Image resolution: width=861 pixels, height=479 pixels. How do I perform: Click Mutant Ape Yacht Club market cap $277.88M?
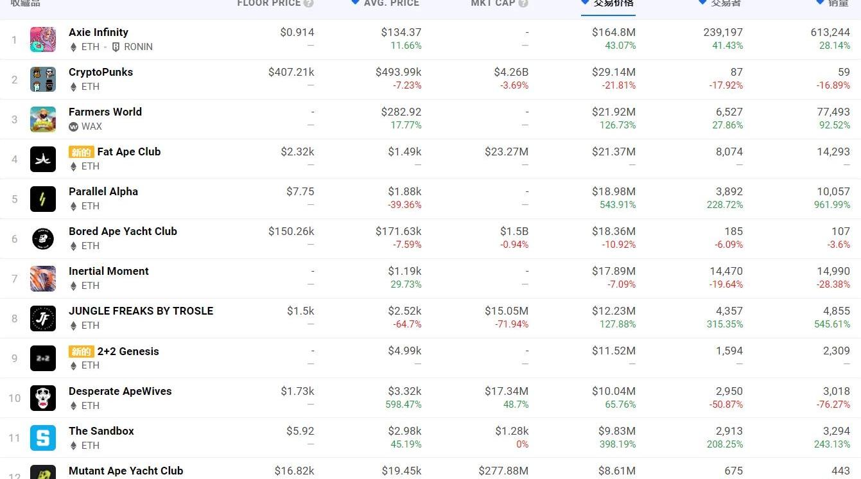point(503,471)
